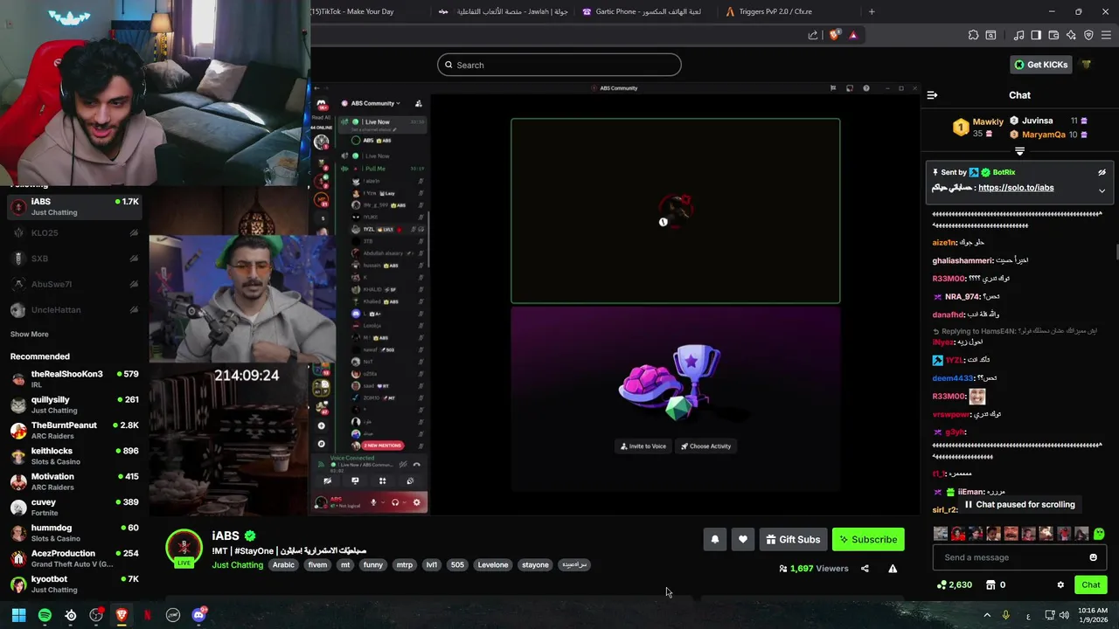Screen dimensions: 1119x629
Task: Open the Brave playlist music note icon
Action: point(1018,35)
